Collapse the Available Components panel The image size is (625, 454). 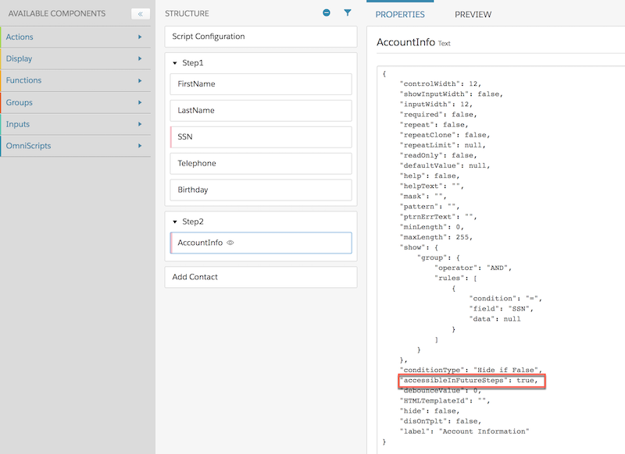coord(141,14)
